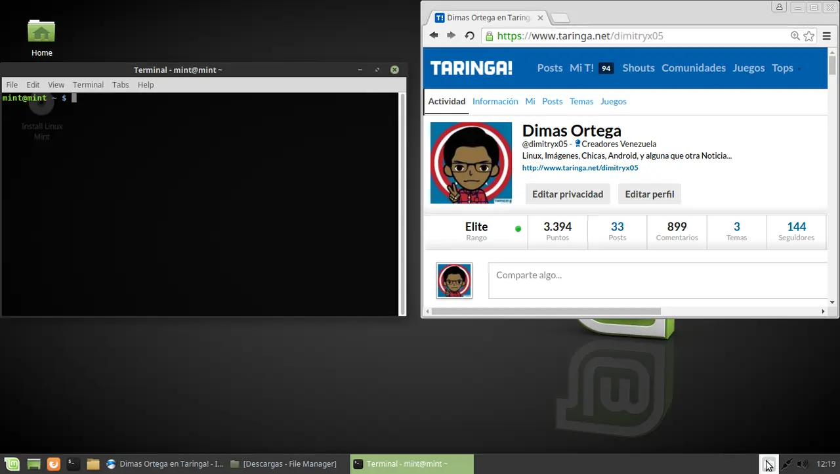Click the Taringa! logo
This screenshot has width=840, height=474.
pyautogui.click(x=471, y=68)
